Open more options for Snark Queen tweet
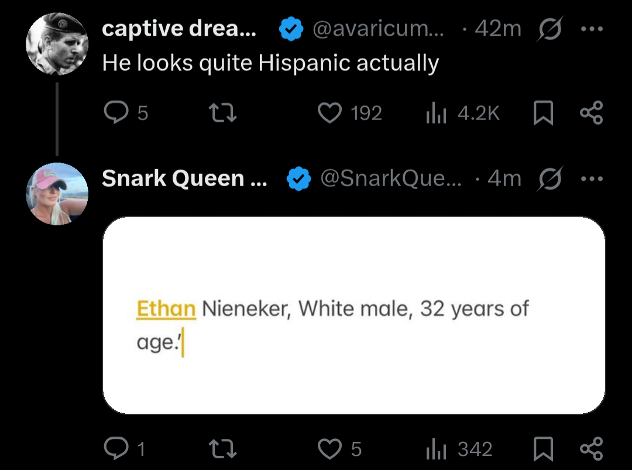 591,179
